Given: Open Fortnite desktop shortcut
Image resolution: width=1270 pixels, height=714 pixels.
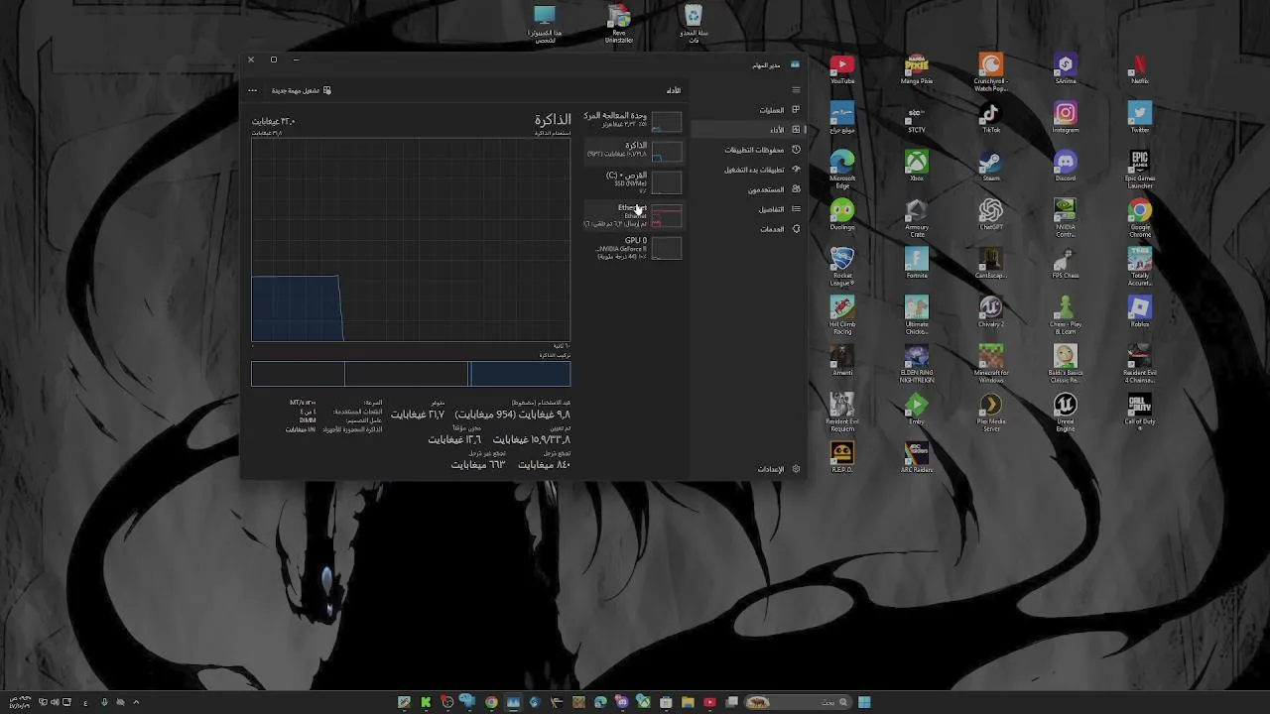Looking at the screenshot, I should 917,264.
